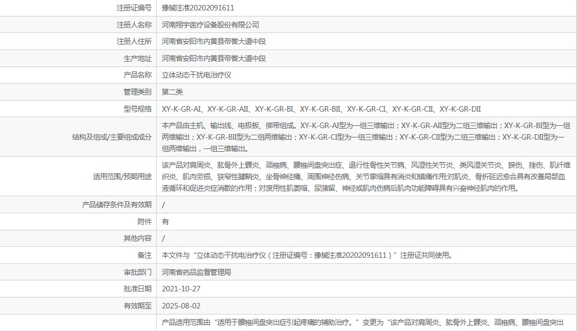Click the 适用范围/预期用途 label

(122, 176)
